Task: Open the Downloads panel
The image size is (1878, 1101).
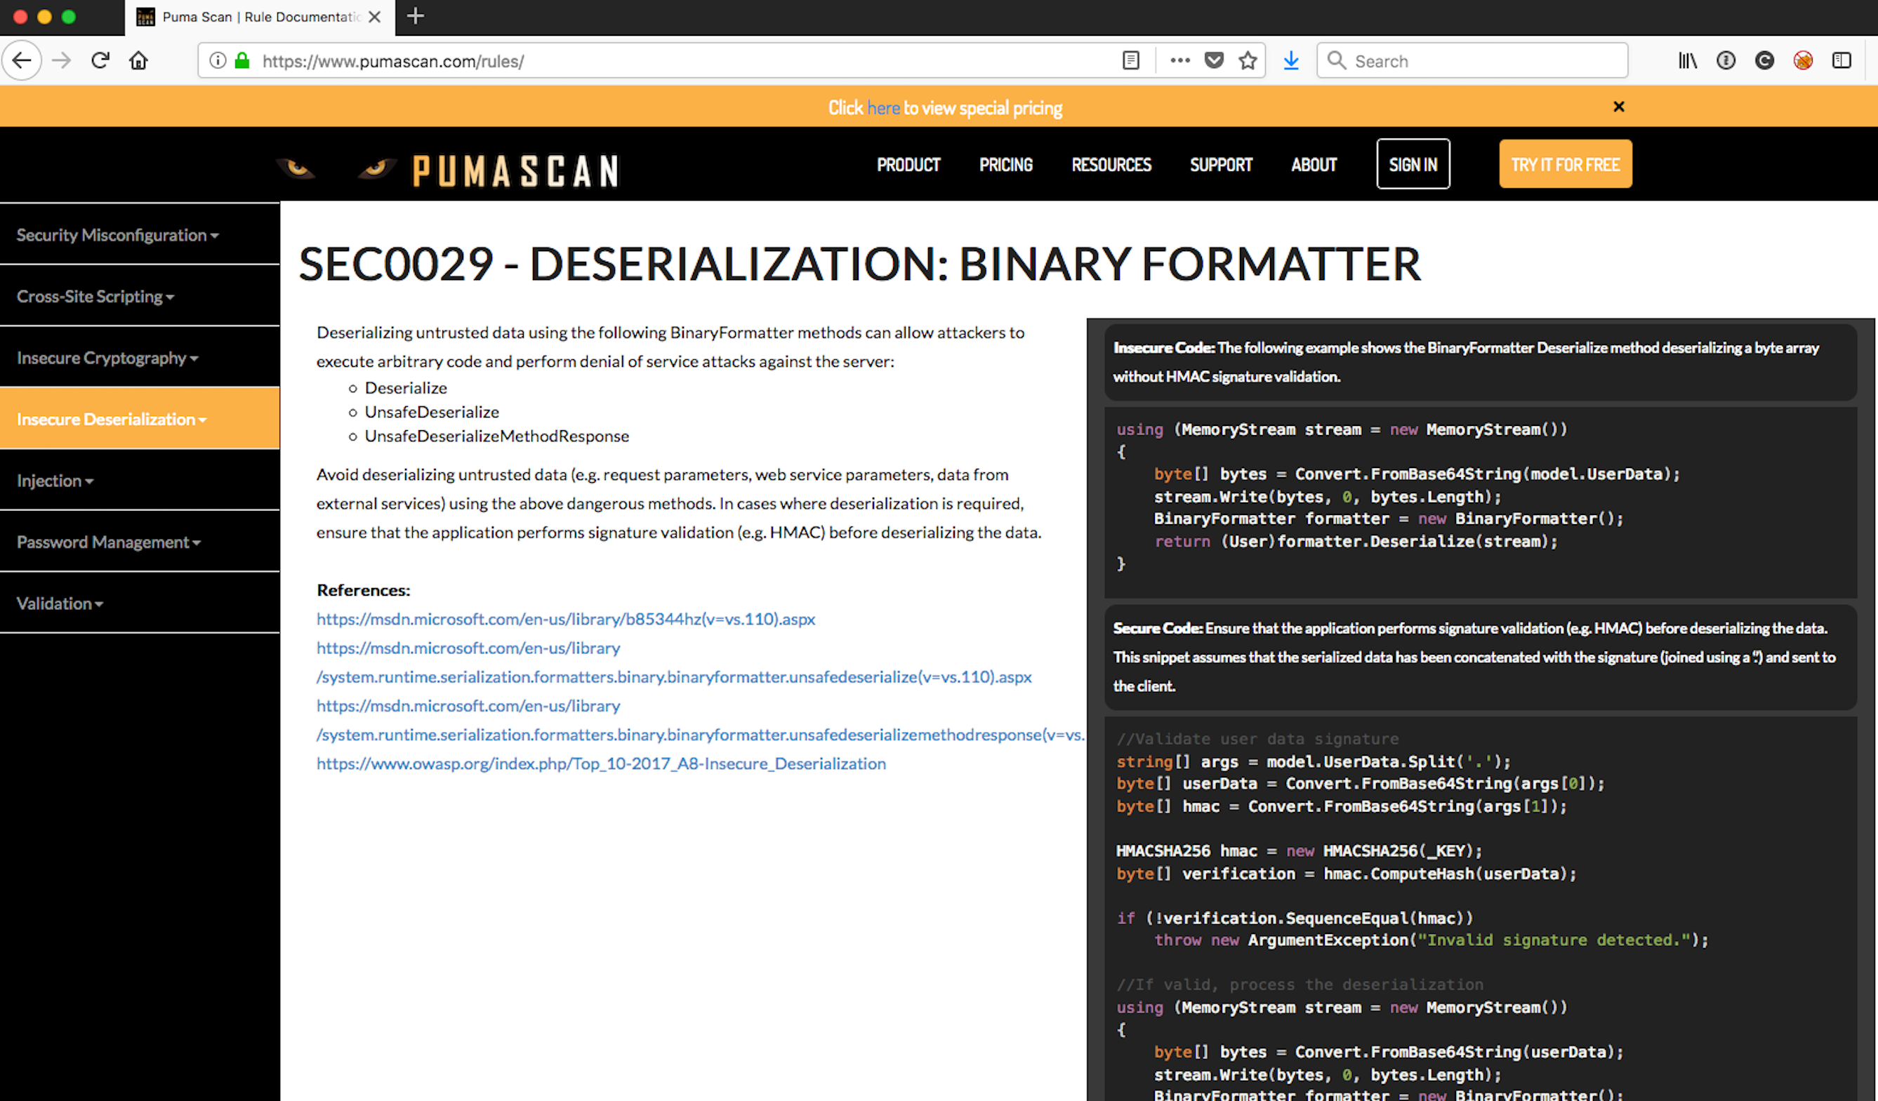Action: click(1291, 60)
